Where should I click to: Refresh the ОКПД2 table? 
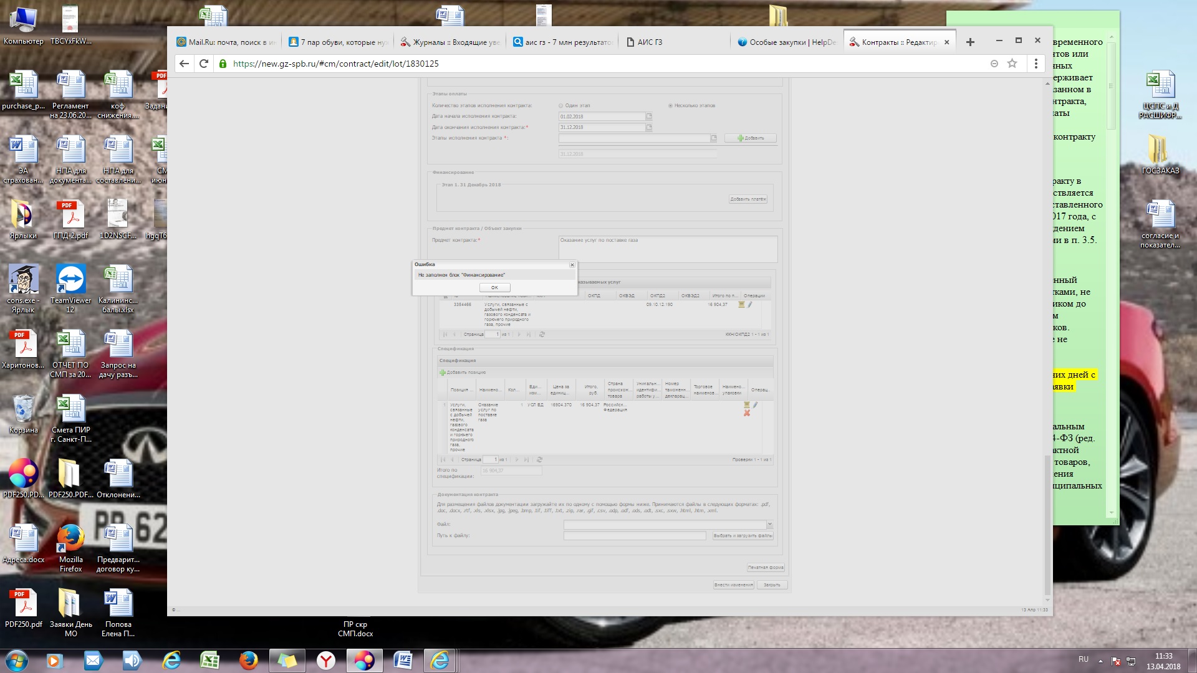pos(542,335)
